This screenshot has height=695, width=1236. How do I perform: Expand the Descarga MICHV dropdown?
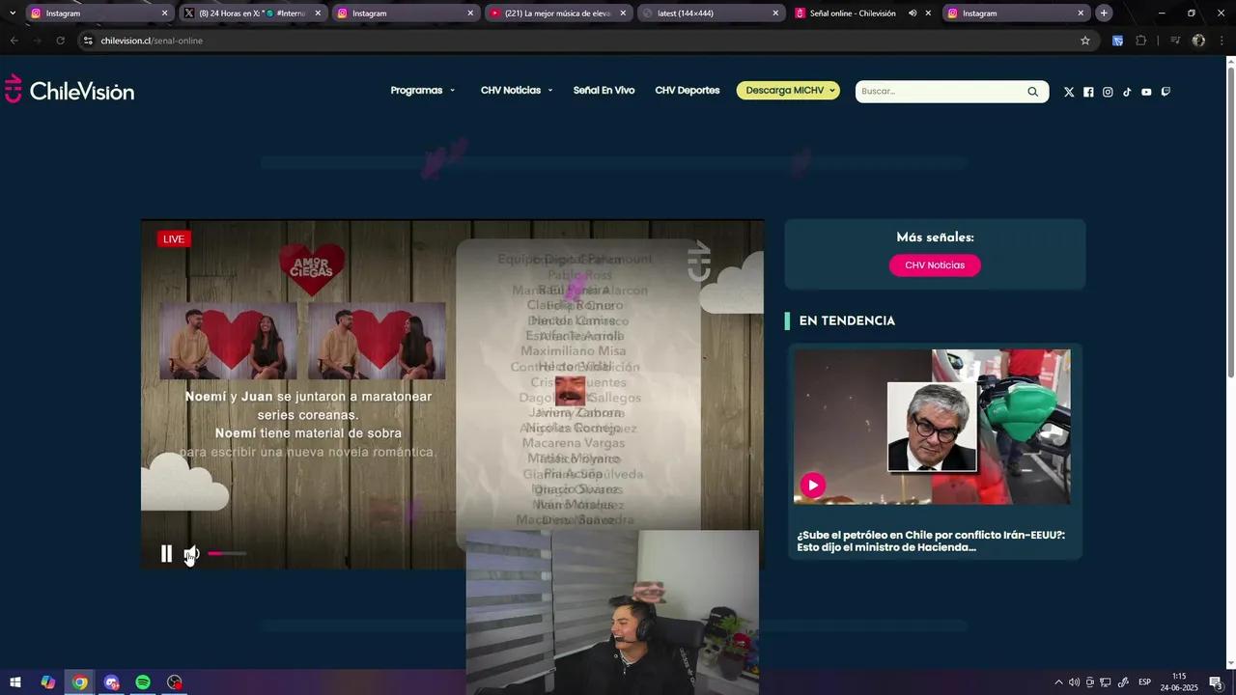(x=788, y=91)
